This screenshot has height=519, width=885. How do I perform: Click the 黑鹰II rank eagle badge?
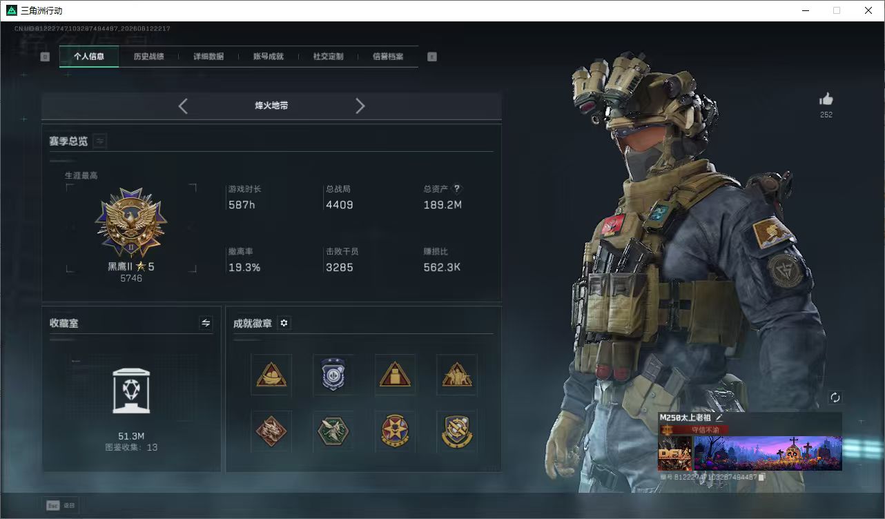point(131,224)
